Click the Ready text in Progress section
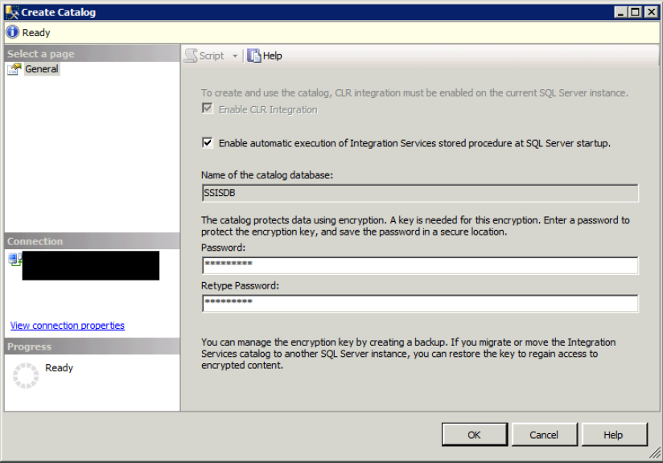 coord(60,367)
